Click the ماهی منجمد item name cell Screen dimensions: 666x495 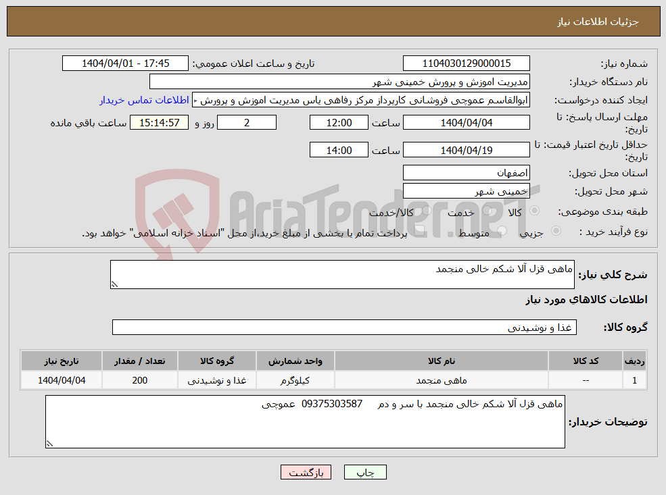click(x=442, y=380)
